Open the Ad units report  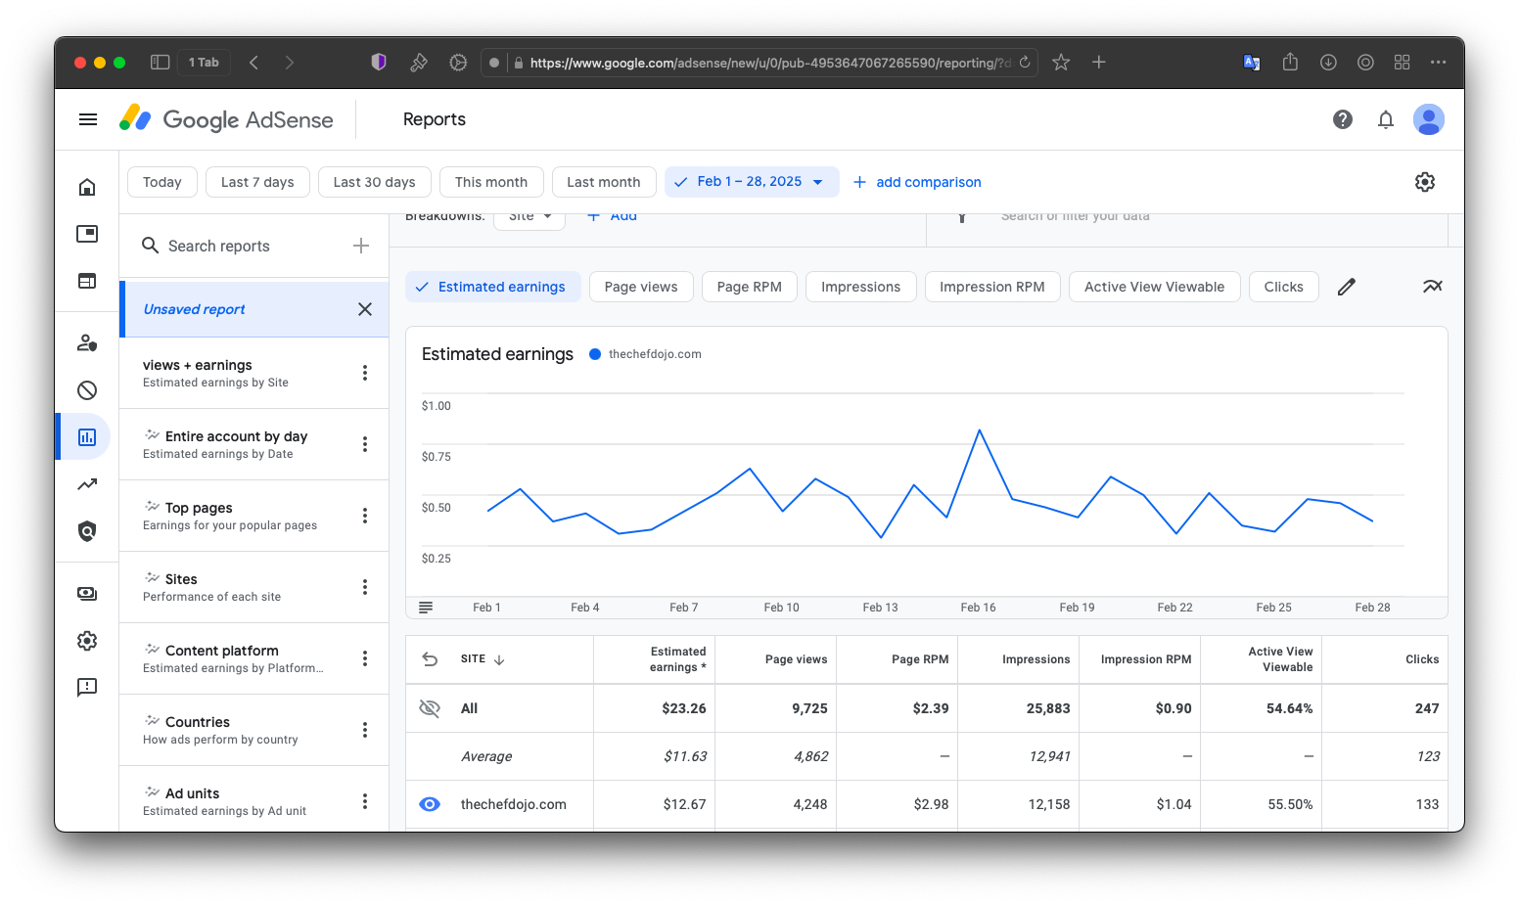point(254,799)
